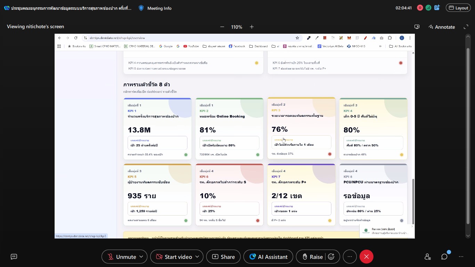Open the chat panel icon
The image size is (475, 267).
(x=444, y=257)
